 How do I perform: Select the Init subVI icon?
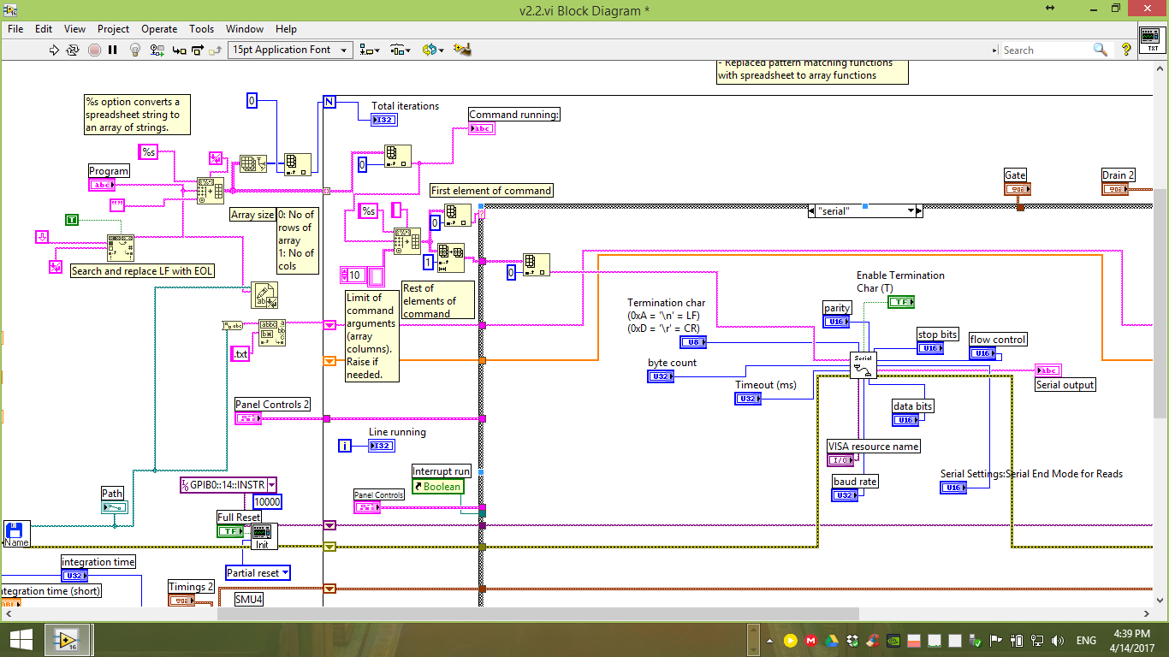[262, 537]
